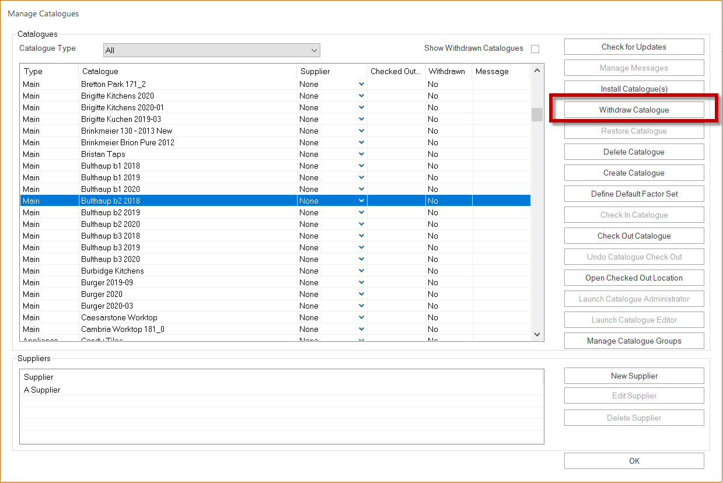This screenshot has height=483, width=723.
Task: Select the Brinkmeier Brion Pure 2012 row
Action: click(x=275, y=142)
